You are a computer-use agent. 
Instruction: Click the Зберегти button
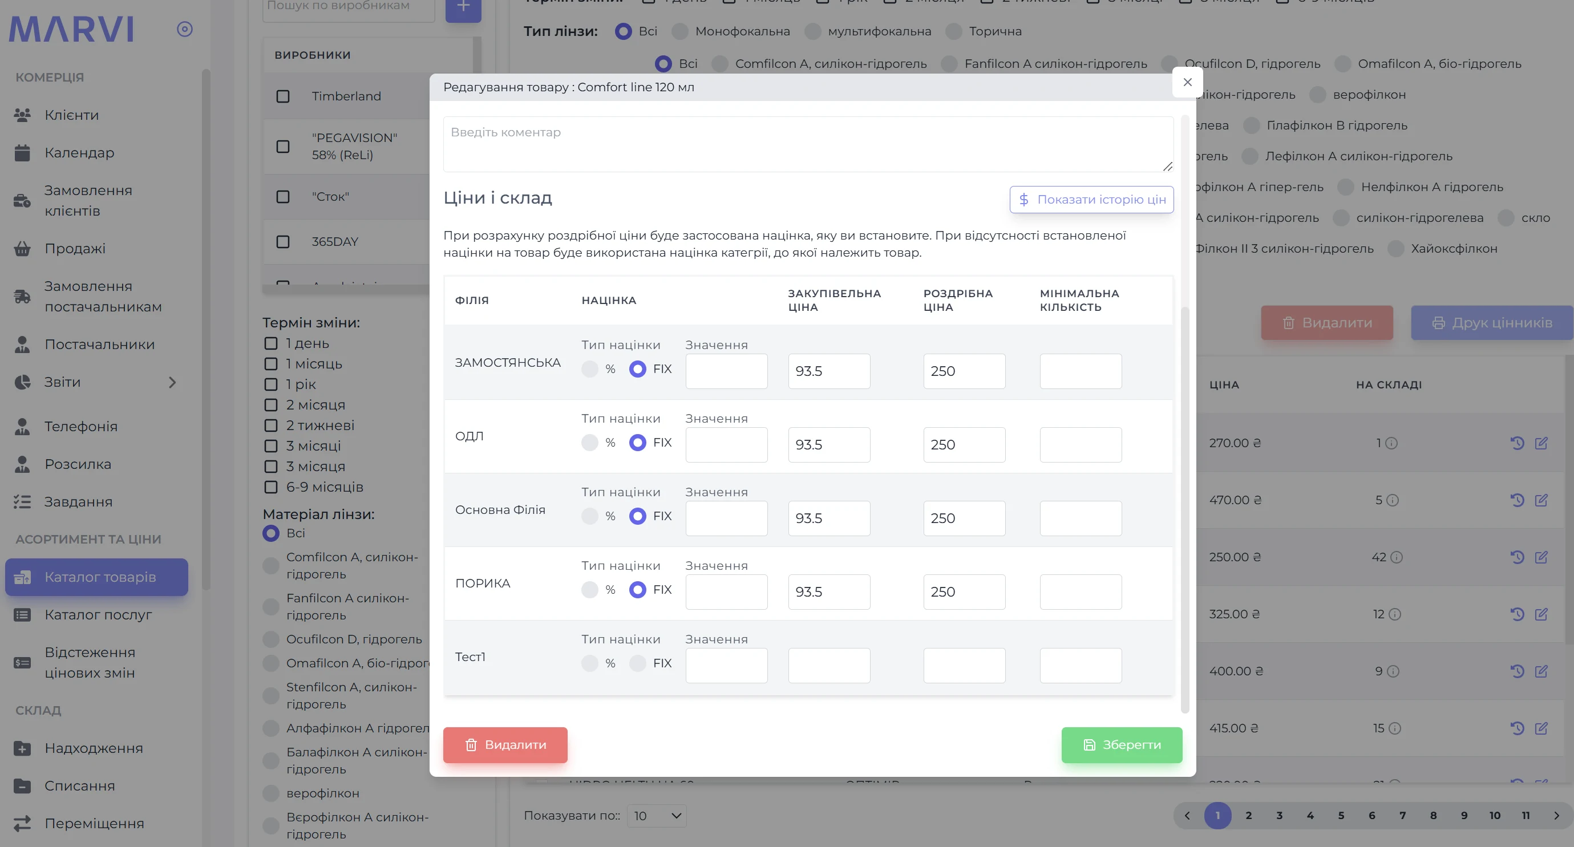tap(1122, 745)
